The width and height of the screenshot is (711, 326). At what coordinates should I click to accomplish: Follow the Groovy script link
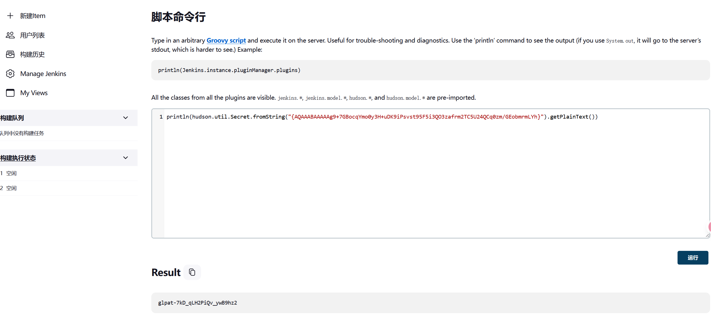226,41
